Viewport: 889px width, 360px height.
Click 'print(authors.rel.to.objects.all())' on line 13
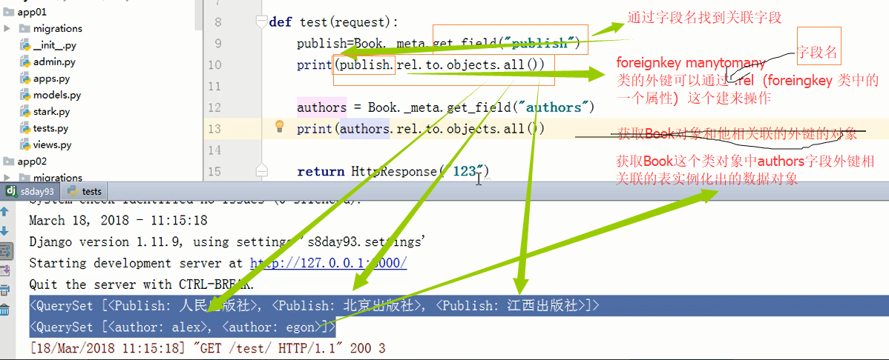tap(420, 128)
